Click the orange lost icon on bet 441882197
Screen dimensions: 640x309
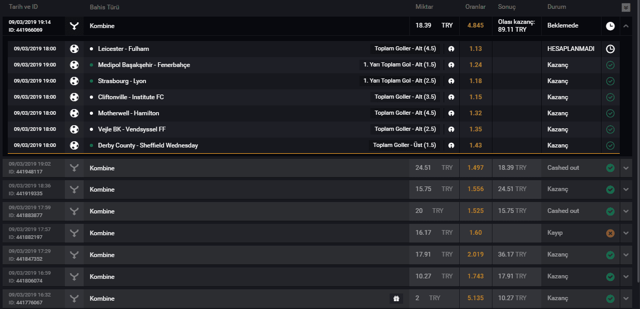(610, 233)
